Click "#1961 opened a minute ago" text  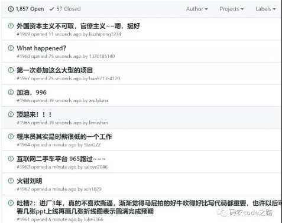(47, 219)
